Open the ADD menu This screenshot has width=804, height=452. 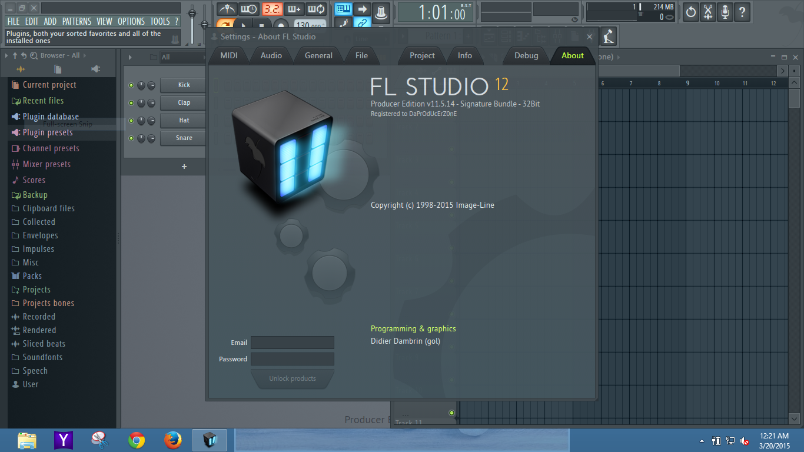coord(51,21)
